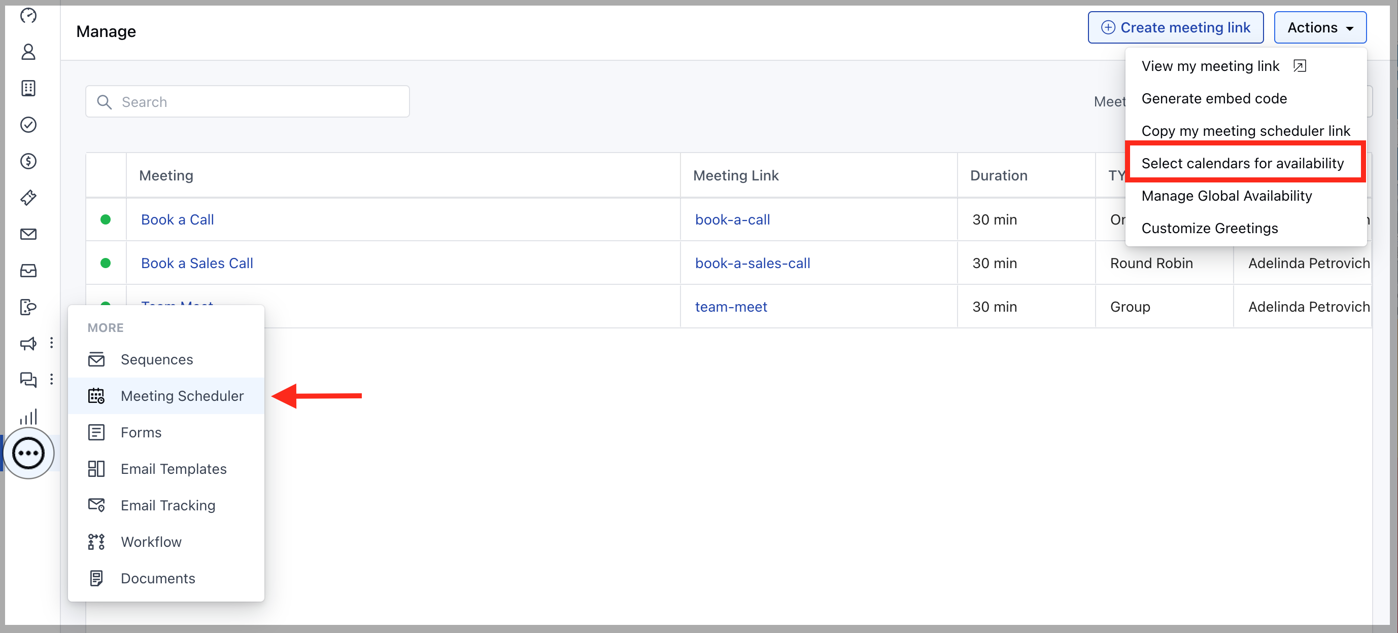Viewport: 1398px width, 633px height.
Task: Choose Select calendars for availability
Action: (1242, 163)
